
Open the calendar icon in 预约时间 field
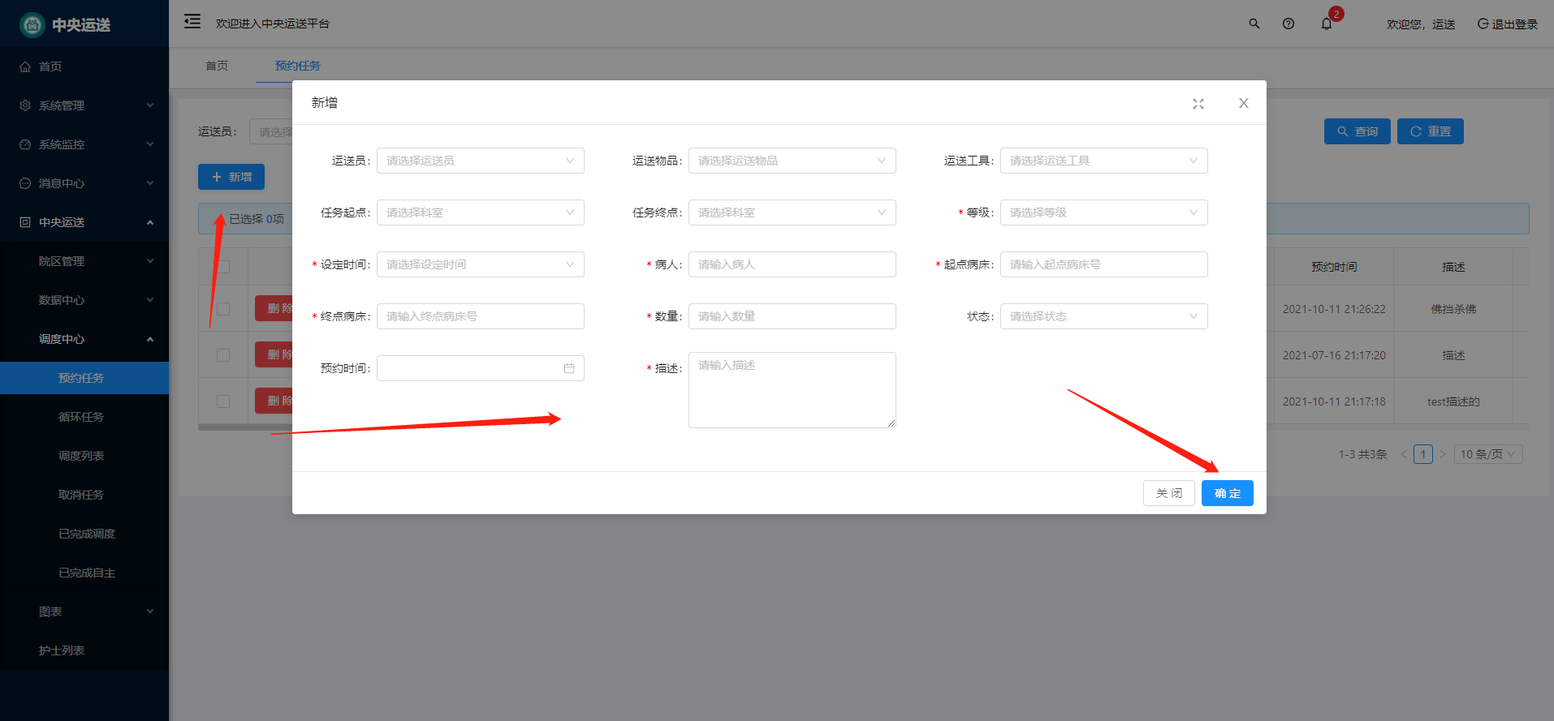coord(569,368)
